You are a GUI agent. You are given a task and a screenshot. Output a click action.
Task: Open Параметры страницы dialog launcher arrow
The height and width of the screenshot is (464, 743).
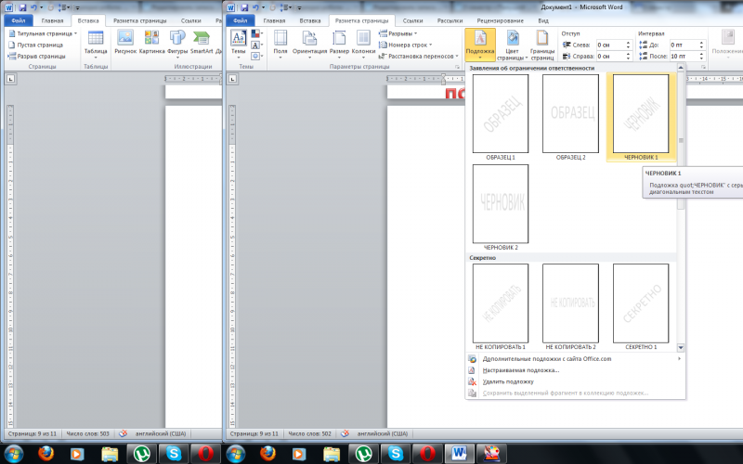[x=457, y=67]
